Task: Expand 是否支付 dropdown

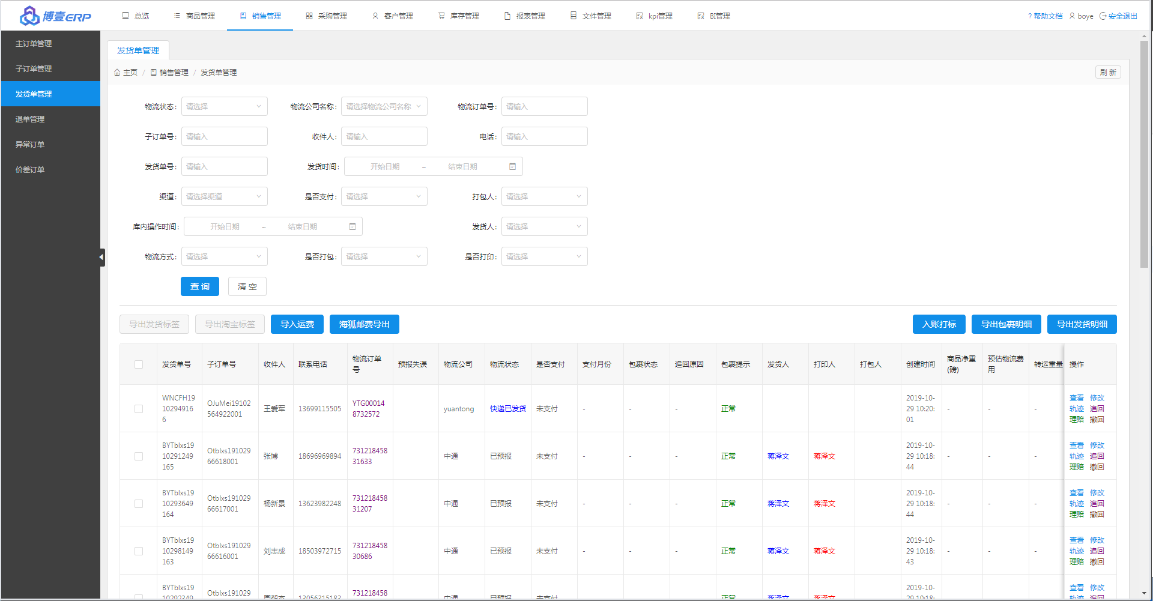Action: coord(384,196)
